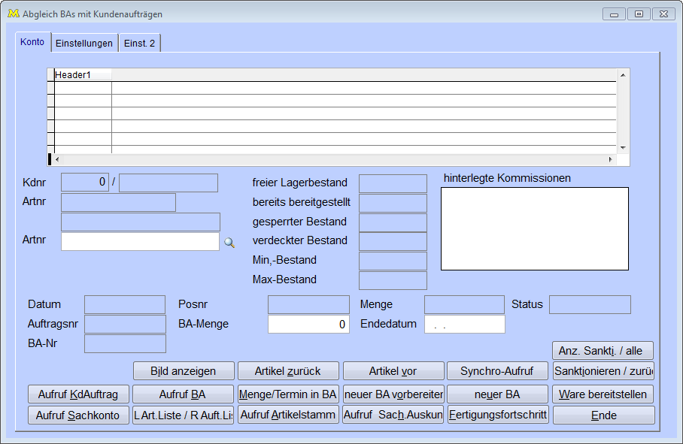The image size is (683, 444).
Task: Create a new BA with neuer BA
Action: (497, 394)
